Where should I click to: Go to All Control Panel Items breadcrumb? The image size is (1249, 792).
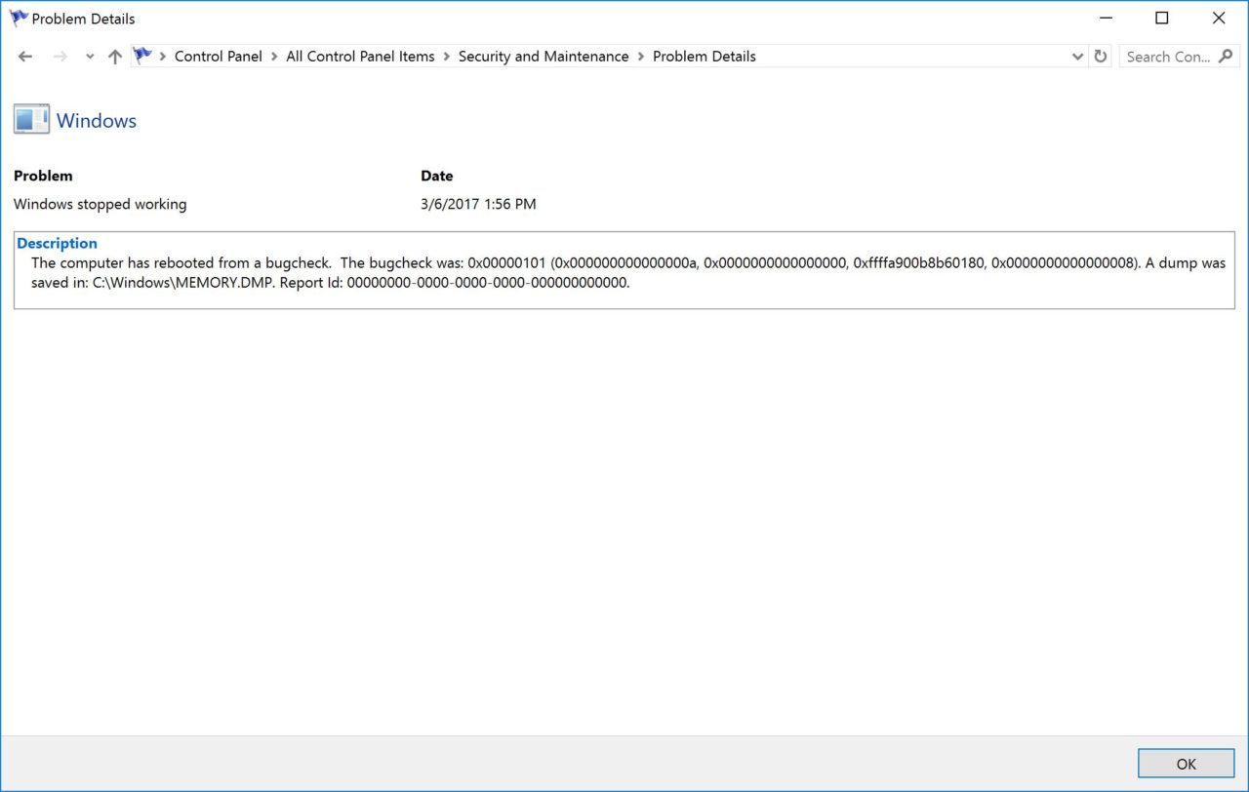pos(360,57)
